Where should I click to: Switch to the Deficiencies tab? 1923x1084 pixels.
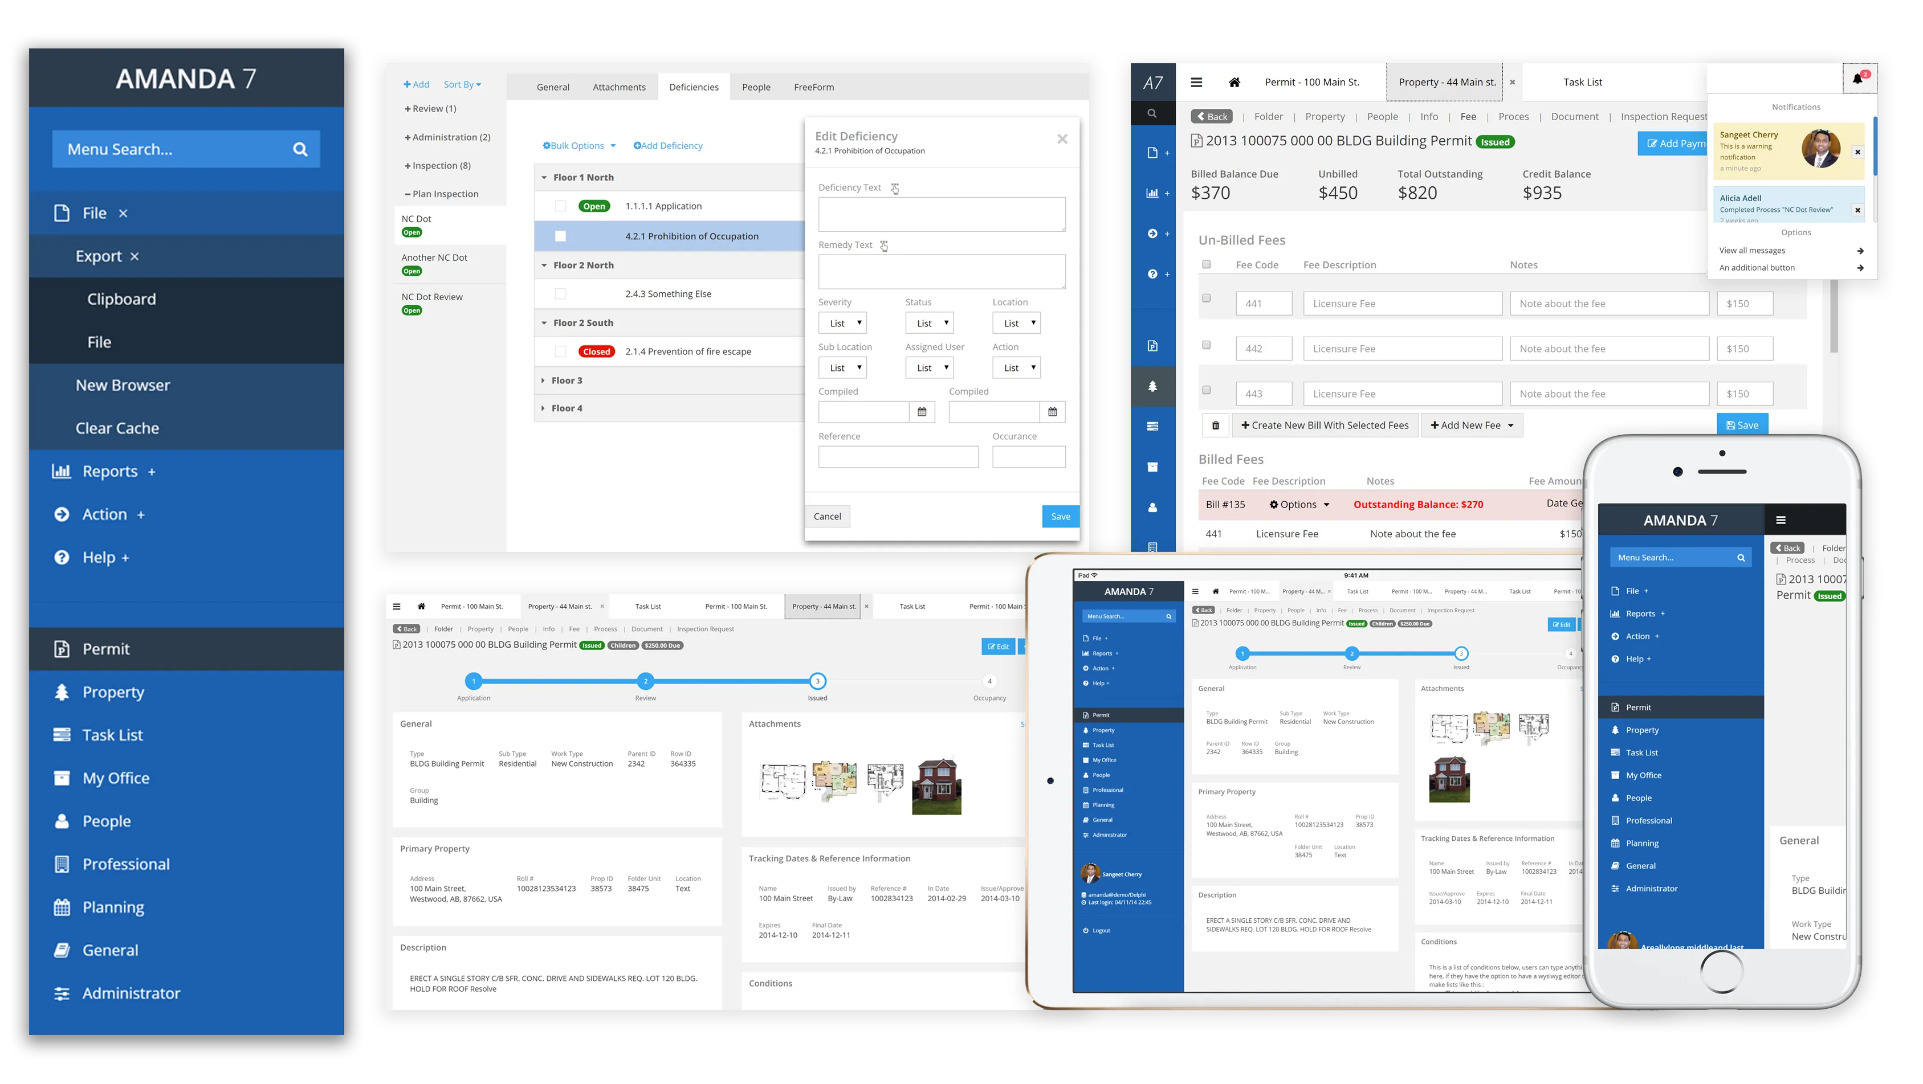(694, 87)
